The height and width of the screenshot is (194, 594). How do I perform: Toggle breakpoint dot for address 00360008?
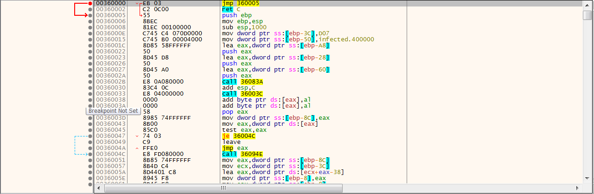[90, 27]
